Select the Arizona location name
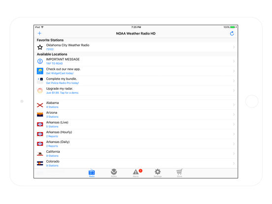This screenshot has width=272, height=204. pyautogui.click(x=52, y=112)
